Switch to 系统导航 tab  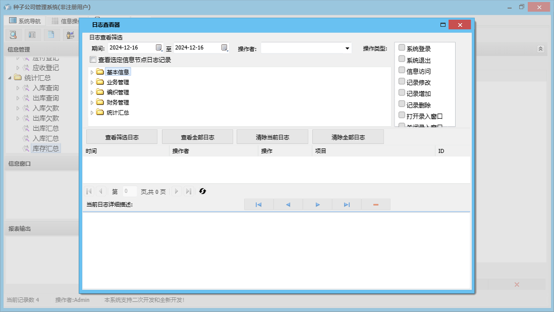25,21
